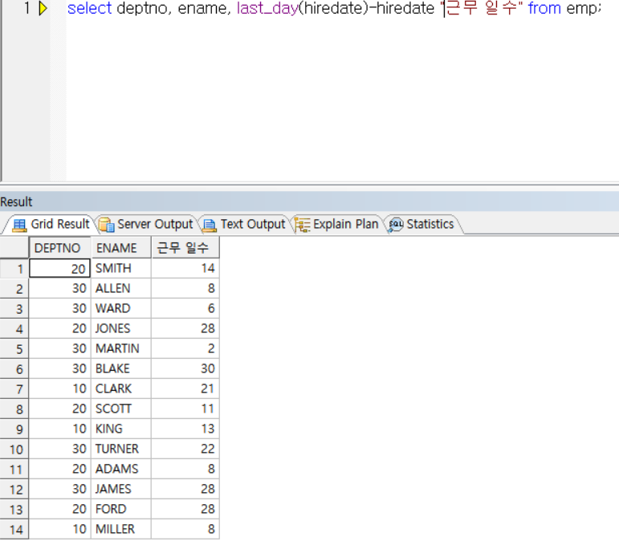The width and height of the screenshot is (619, 545).
Task: Click line number 1 in the gutter
Action: 26,8
